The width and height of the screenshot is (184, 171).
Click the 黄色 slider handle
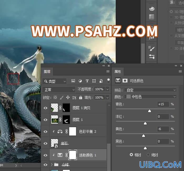click(x=144, y=136)
